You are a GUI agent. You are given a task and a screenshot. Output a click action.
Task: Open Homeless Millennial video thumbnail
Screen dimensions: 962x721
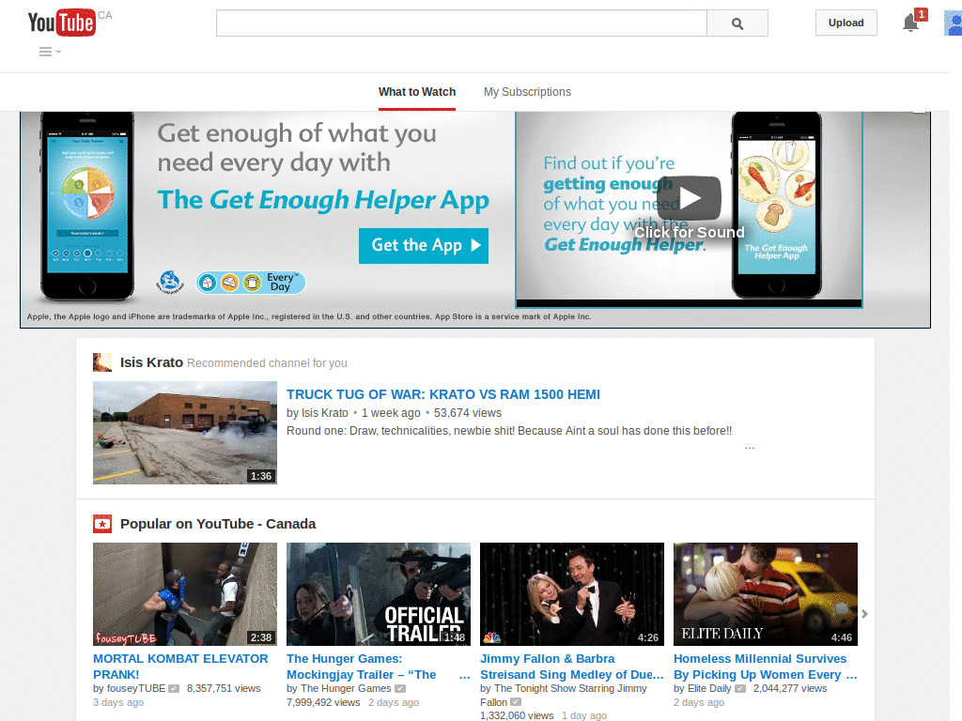pos(766,594)
